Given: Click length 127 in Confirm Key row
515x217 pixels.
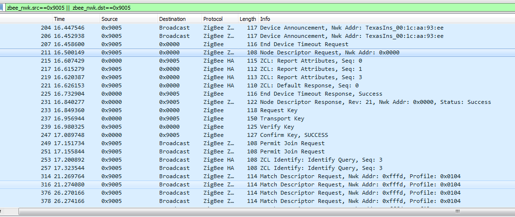Looking at the screenshot, I should [252, 135].
